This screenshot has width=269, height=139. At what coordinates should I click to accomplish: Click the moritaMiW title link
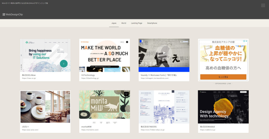tap(86, 127)
